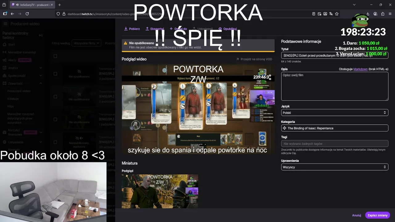Tick checkbox for the 30 września video

tap(55, 142)
